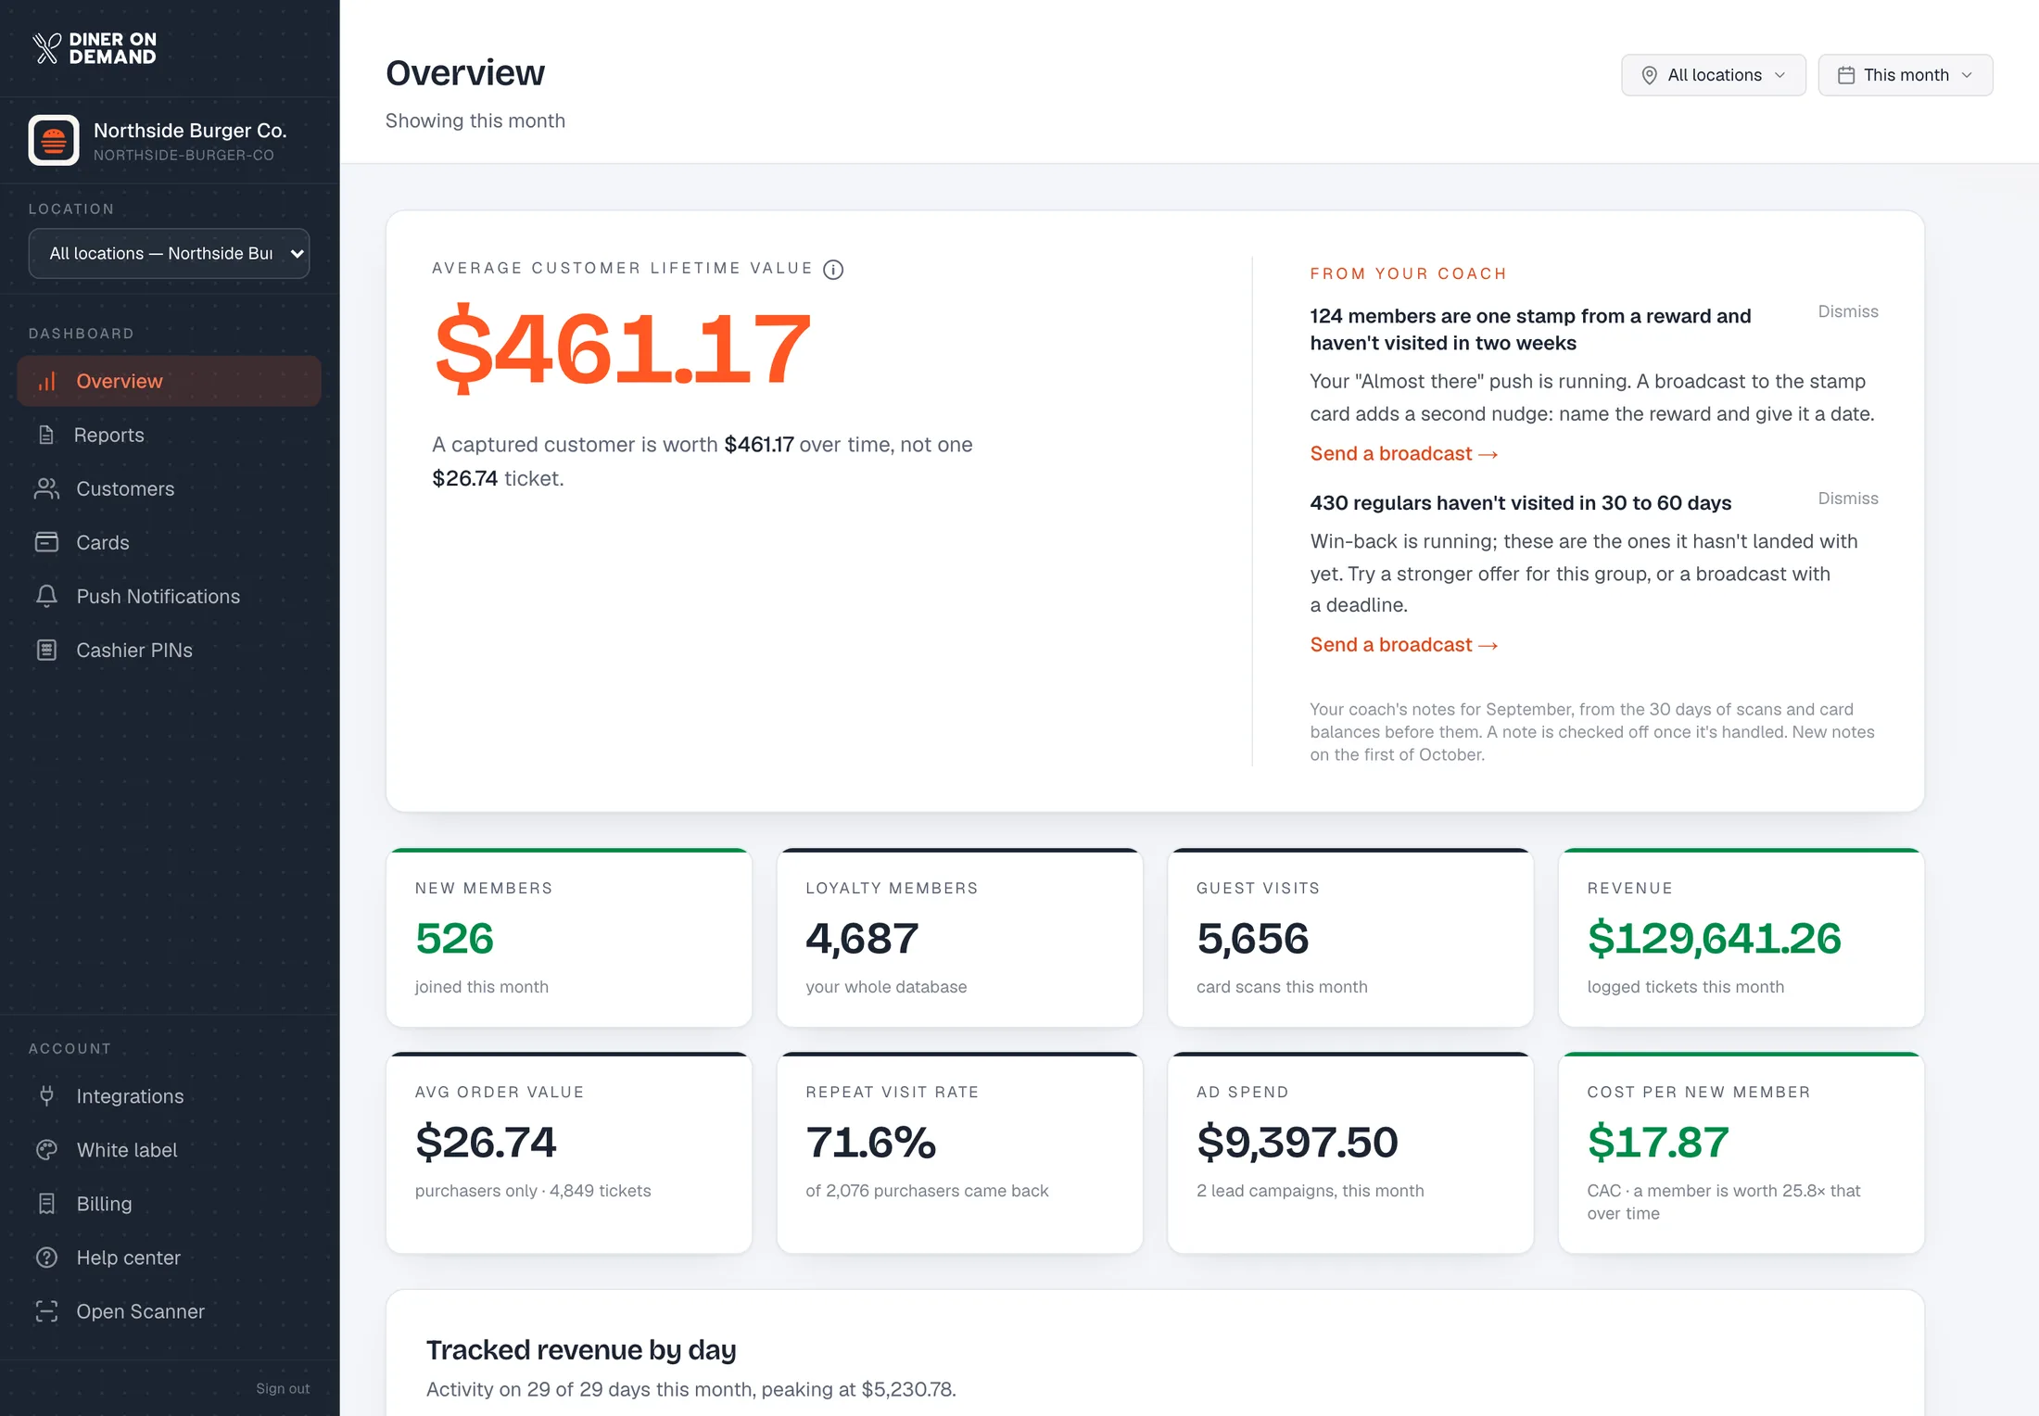
Task: Click the Cashier PINs icon
Action: pos(46,650)
